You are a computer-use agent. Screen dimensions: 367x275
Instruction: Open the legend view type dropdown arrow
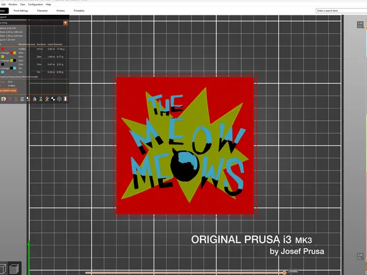pos(65,23)
